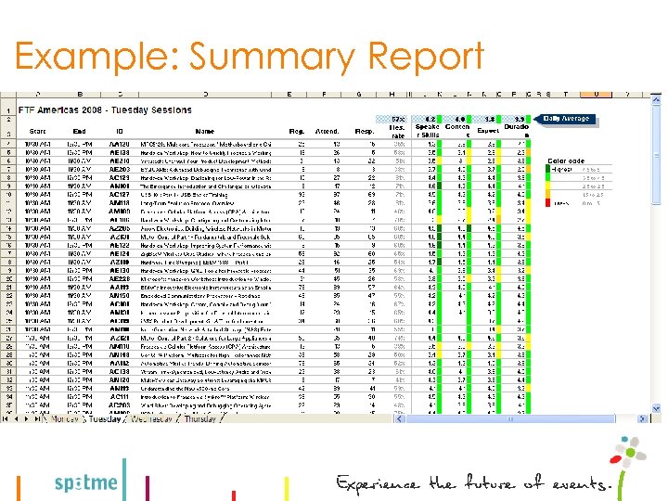This screenshot has height=501, width=668.
Task: Click horizontal scrollbar right arrow
Action: click(x=642, y=418)
